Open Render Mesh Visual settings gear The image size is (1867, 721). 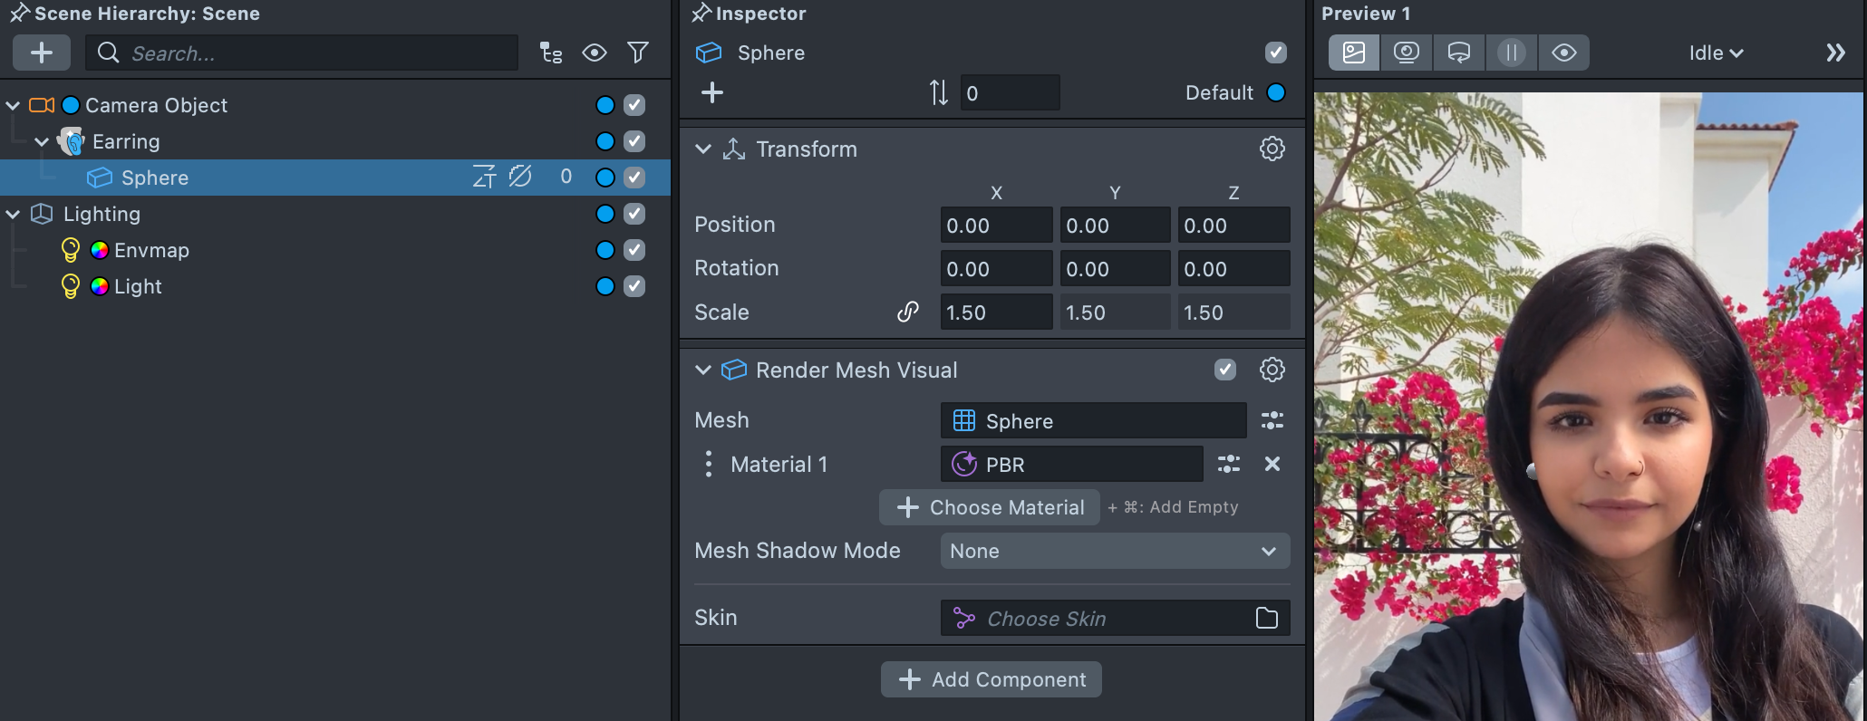tap(1272, 370)
